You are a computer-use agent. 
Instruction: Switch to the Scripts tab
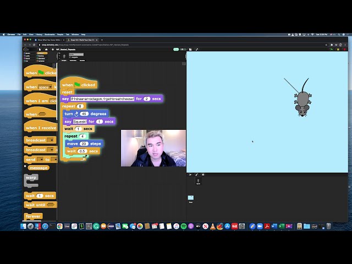[x=64, y=61]
